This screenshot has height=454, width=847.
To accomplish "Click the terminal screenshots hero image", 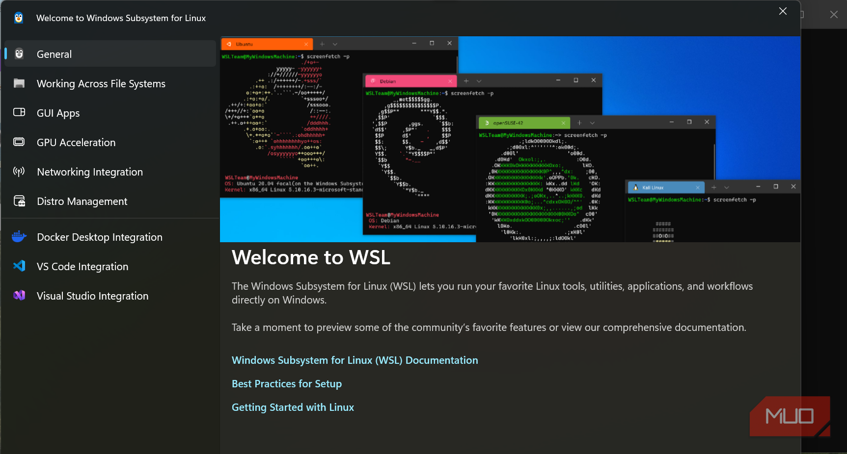I will (510, 139).
